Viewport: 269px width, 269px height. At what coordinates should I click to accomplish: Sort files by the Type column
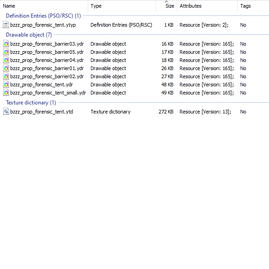[x=122, y=6]
